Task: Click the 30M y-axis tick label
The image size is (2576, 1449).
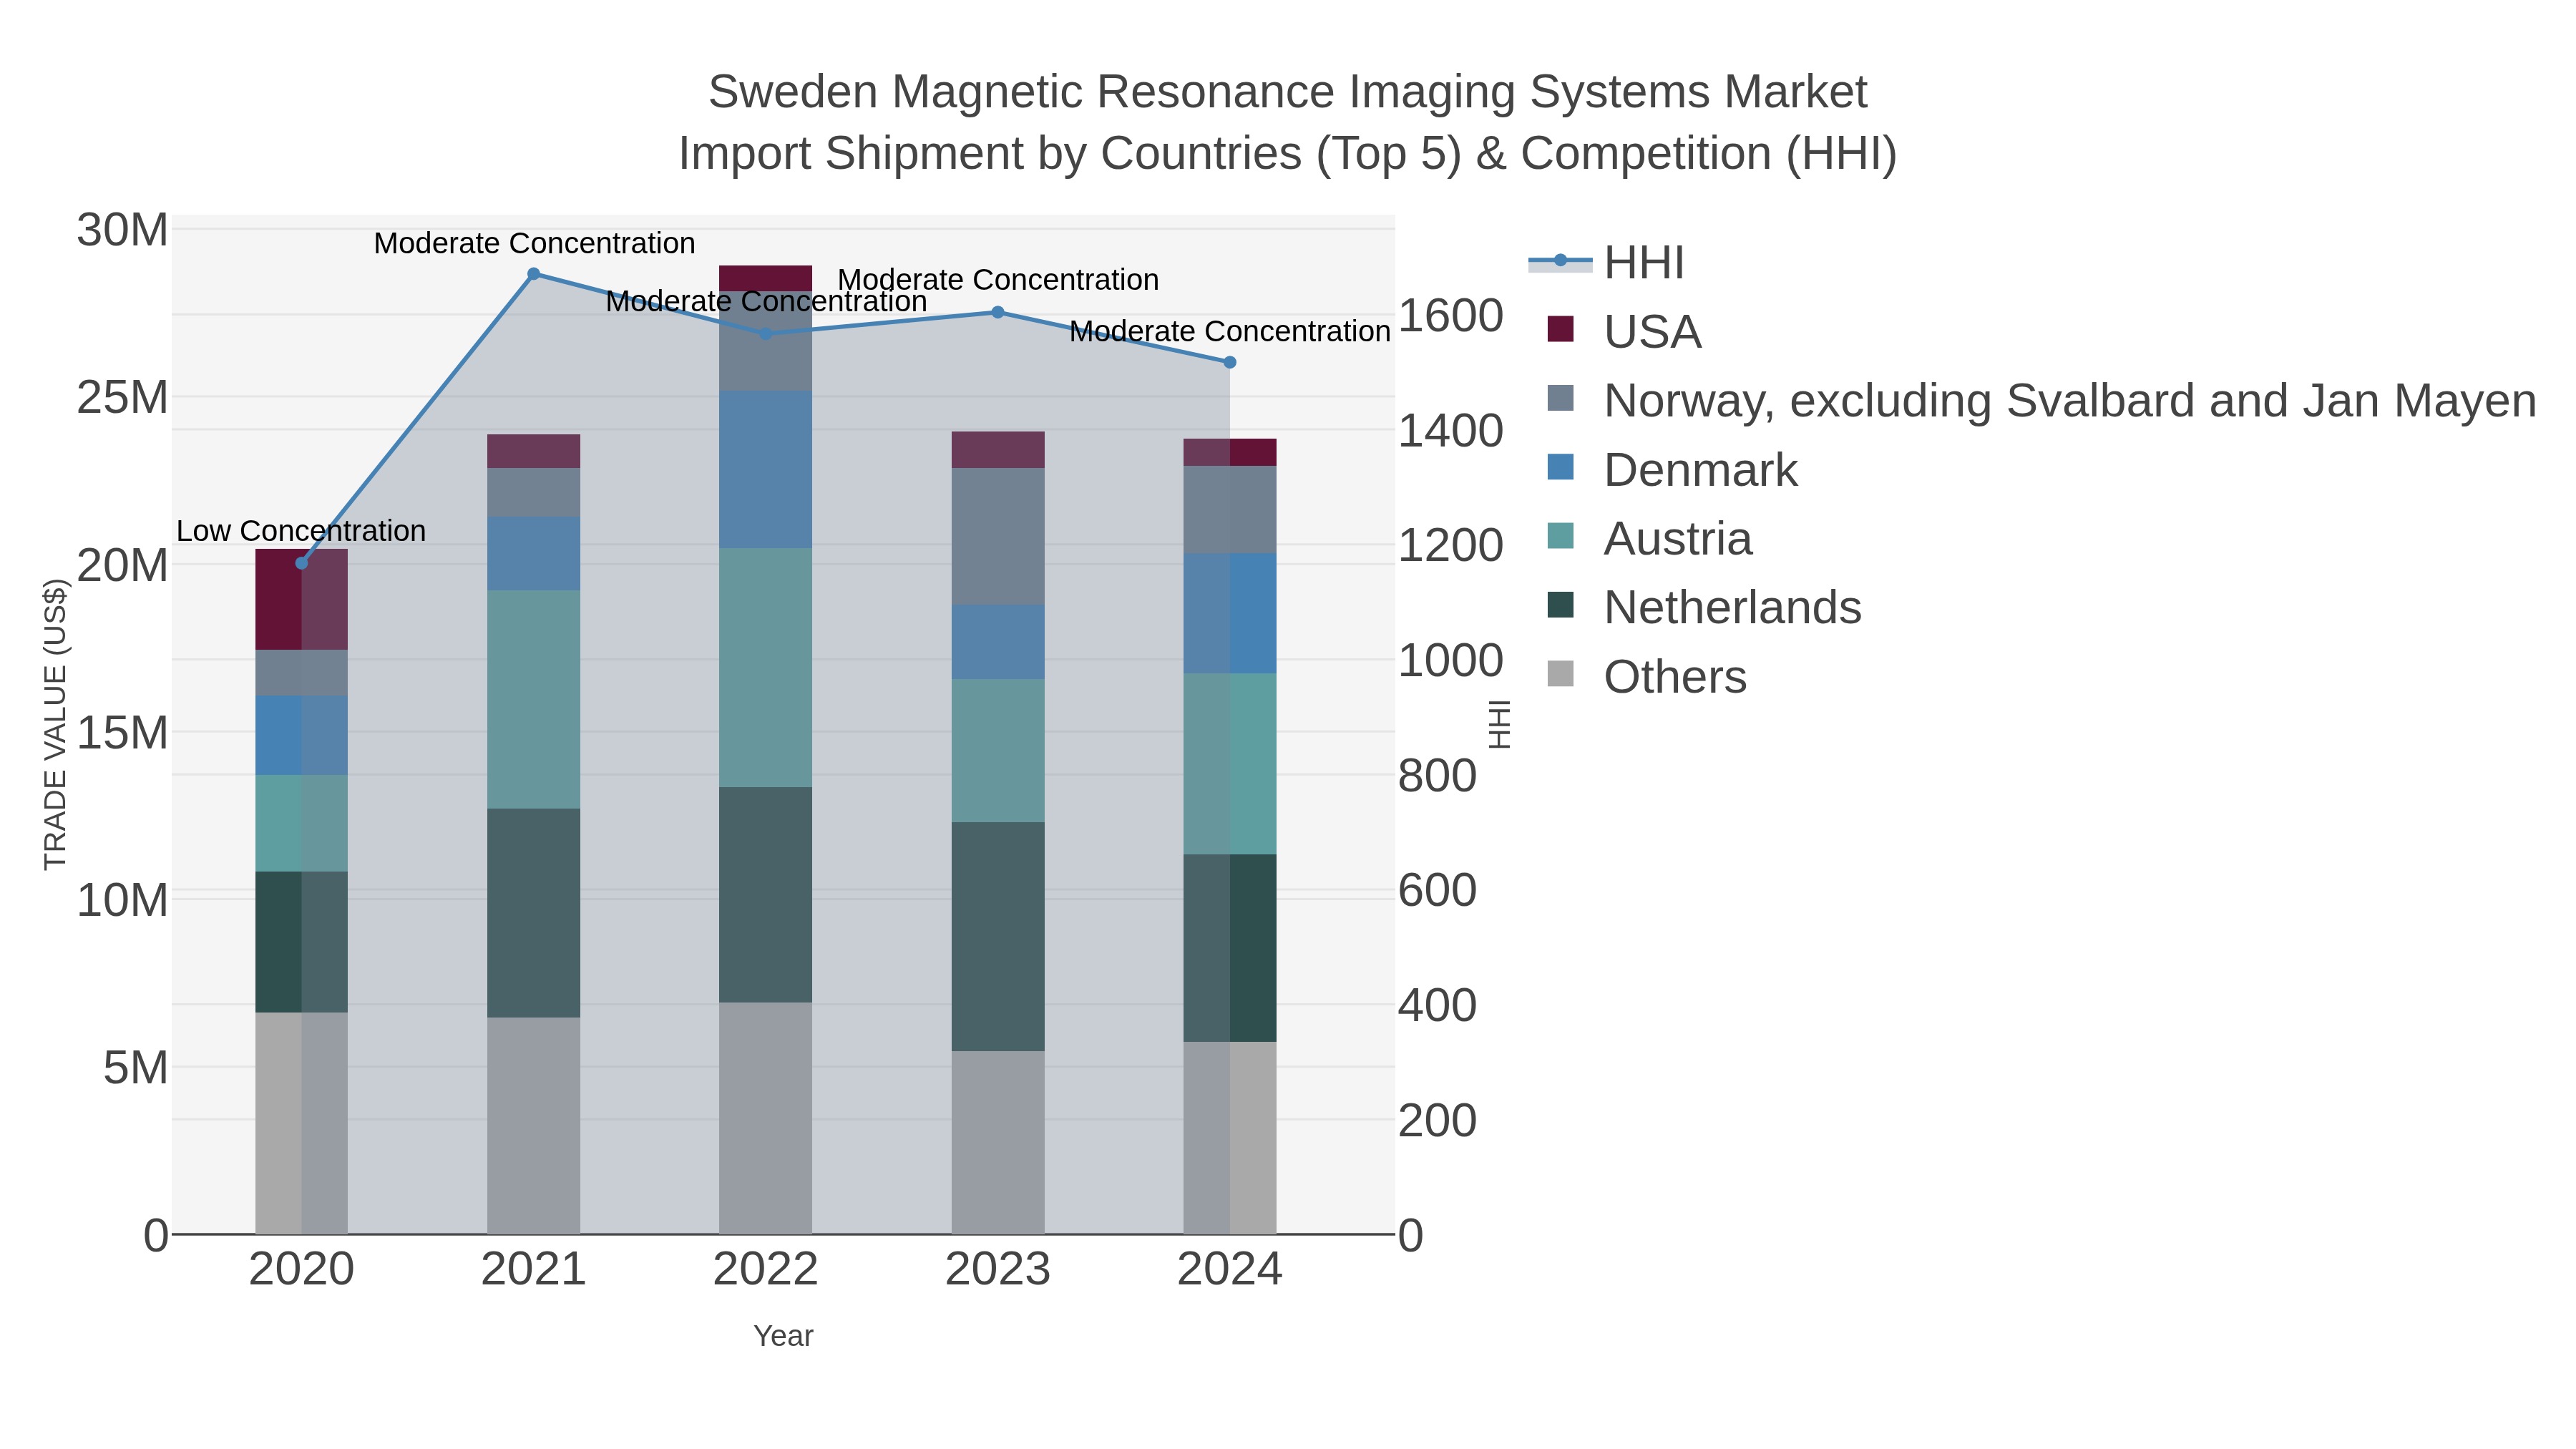Action: [122, 230]
